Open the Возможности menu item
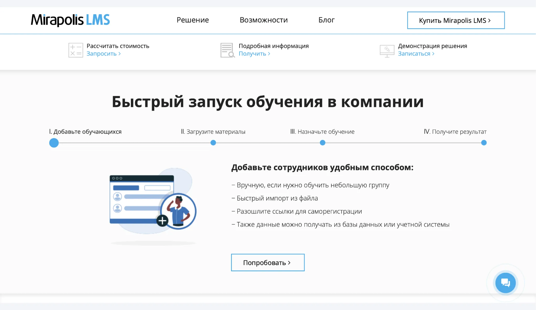536x310 pixels. point(264,20)
